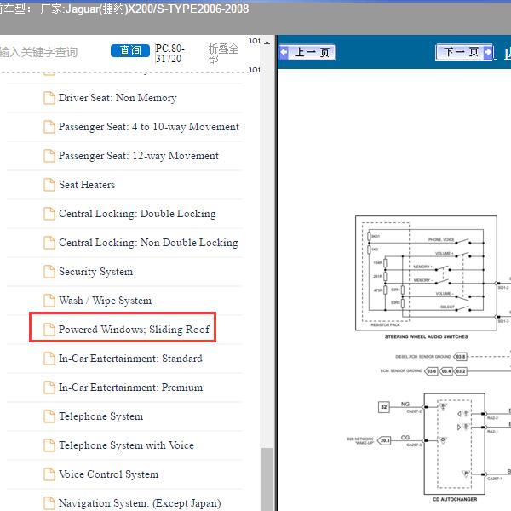Image resolution: width=511 pixels, height=511 pixels.
Task: Open Powered Windows; Sliding Roof entry
Action: [x=134, y=330]
